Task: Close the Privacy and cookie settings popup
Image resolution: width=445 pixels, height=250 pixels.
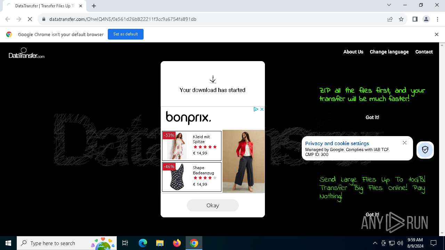Action: [x=404, y=143]
